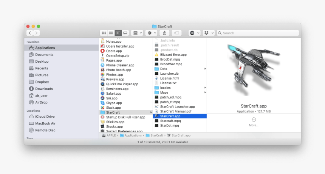Select the Skype.app icon
325x174 pixels.
102,103
